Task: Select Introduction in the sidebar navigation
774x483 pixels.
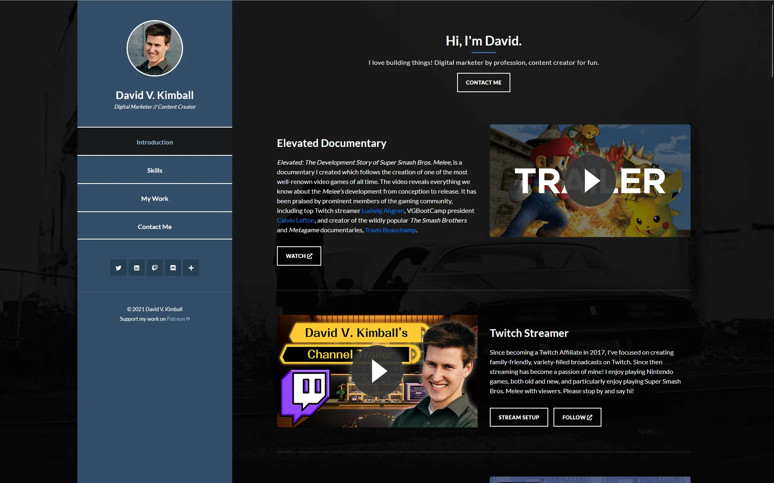Action: pyautogui.click(x=154, y=142)
